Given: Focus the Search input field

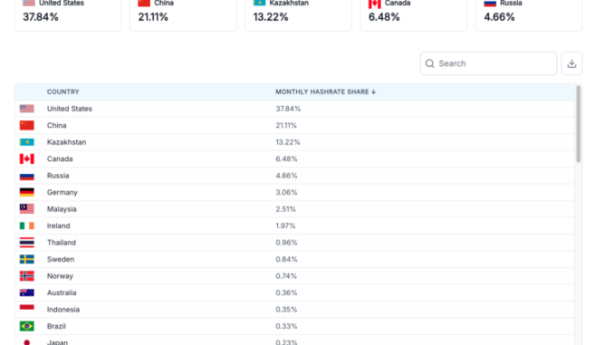Looking at the screenshot, I should click(488, 63).
